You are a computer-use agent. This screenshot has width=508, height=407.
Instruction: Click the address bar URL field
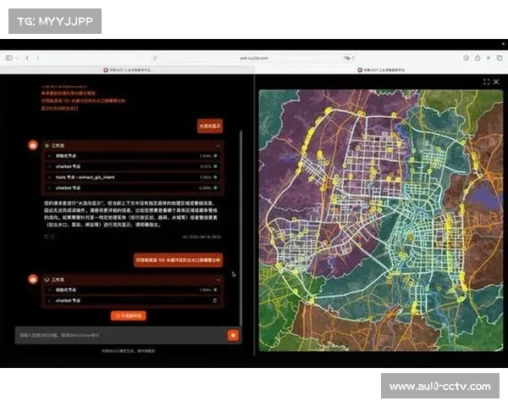pyautogui.click(x=254, y=59)
